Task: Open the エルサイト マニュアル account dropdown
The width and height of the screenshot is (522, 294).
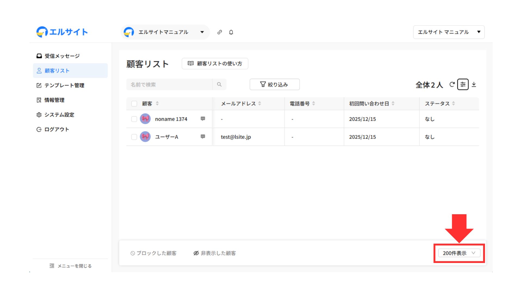Action: point(449,32)
